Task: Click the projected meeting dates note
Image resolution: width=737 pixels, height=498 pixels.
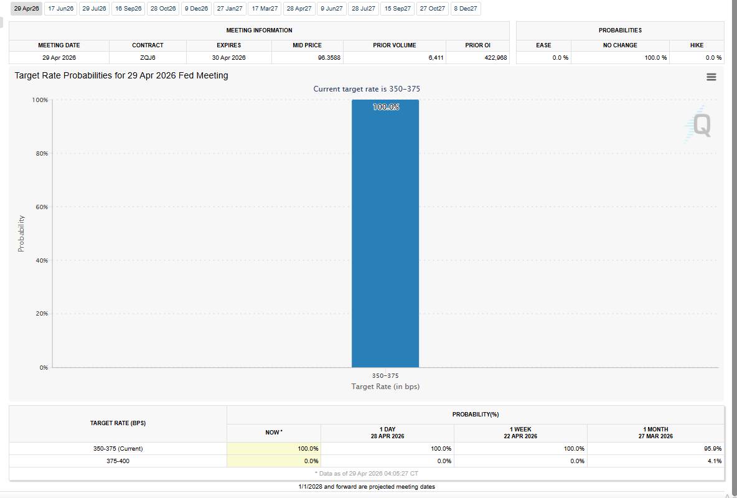Action: [367, 487]
